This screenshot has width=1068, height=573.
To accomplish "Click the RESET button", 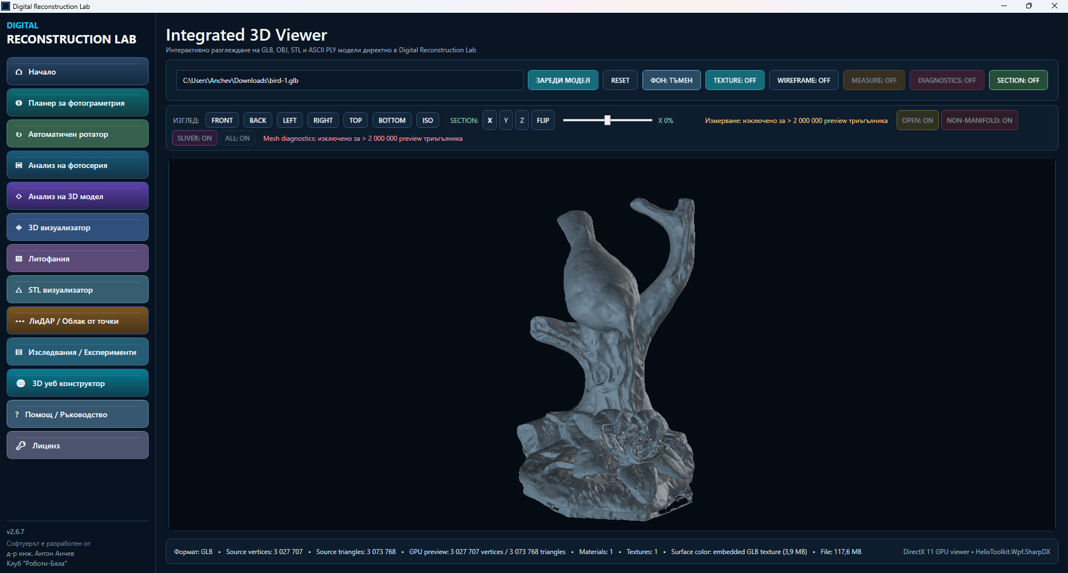I will click(x=620, y=80).
